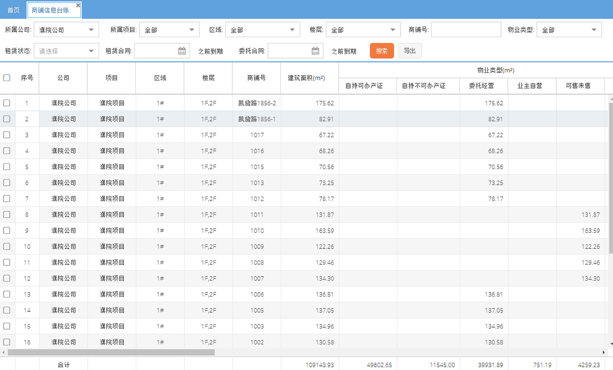Tick row 5 checkbox for shop 1015
The height and width of the screenshot is (370, 613).
7,167
